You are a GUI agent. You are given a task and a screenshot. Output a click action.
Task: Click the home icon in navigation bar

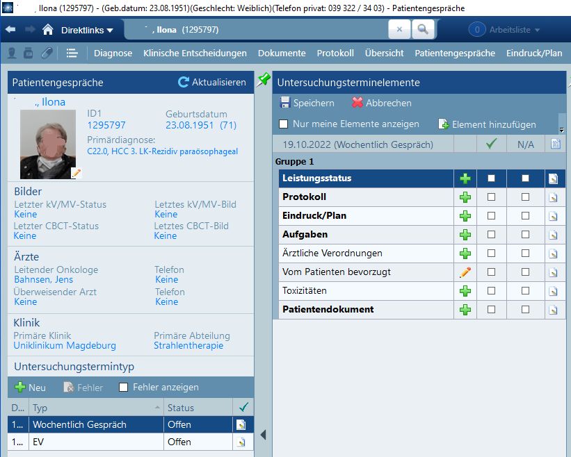[x=47, y=30]
